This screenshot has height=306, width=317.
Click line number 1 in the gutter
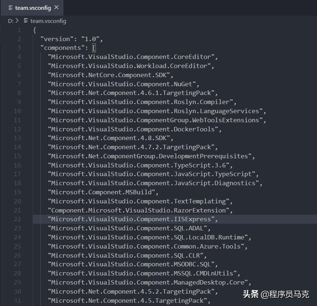pyautogui.click(x=19, y=30)
